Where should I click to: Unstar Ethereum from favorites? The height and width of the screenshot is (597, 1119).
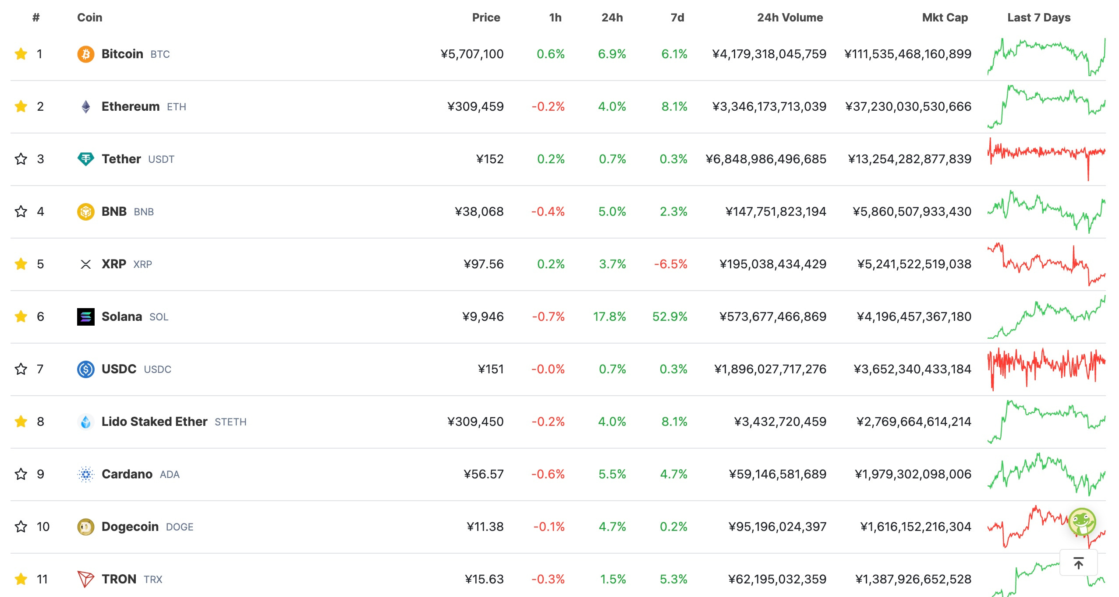click(x=21, y=106)
